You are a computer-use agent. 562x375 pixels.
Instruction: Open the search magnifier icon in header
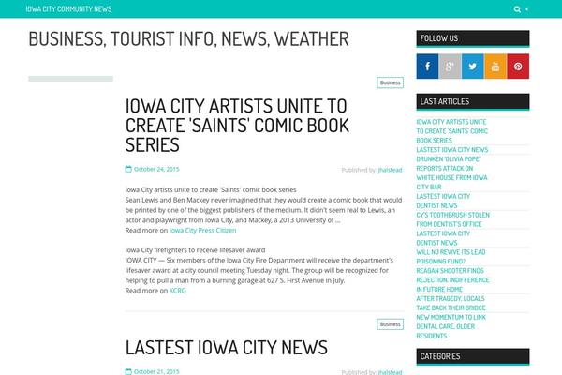pos(517,9)
